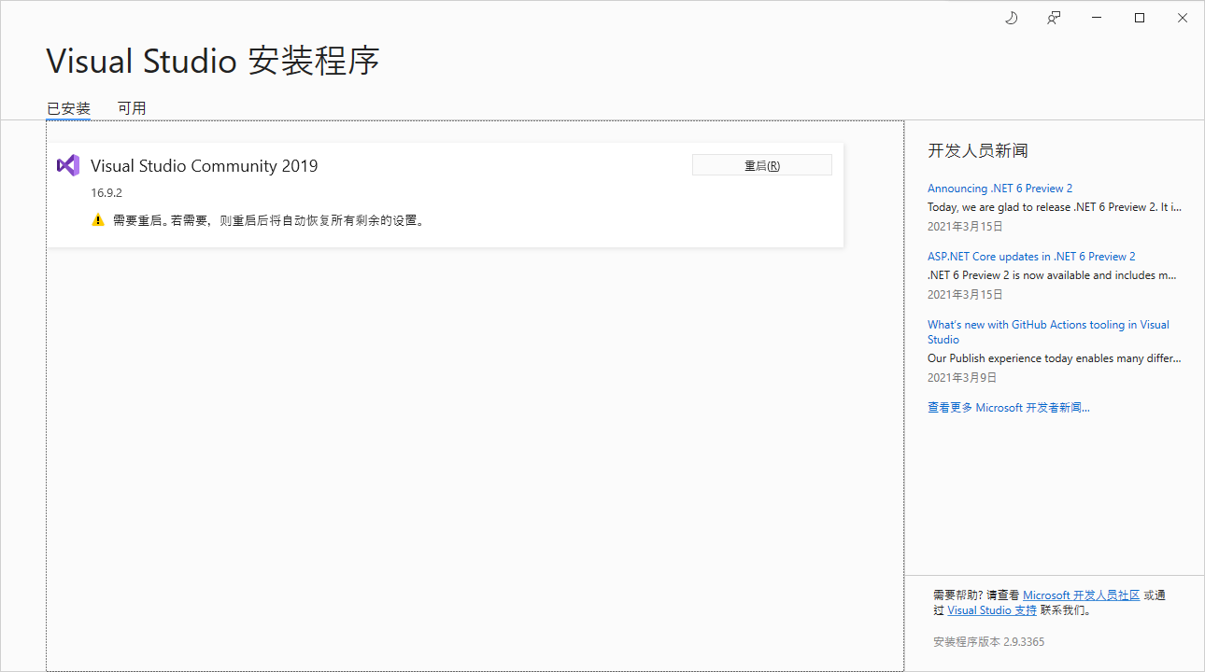1205x672 pixels.
Task: Click 查看更多 Microsoft 开发者新闻 link
Action: tap(1009, 408)
